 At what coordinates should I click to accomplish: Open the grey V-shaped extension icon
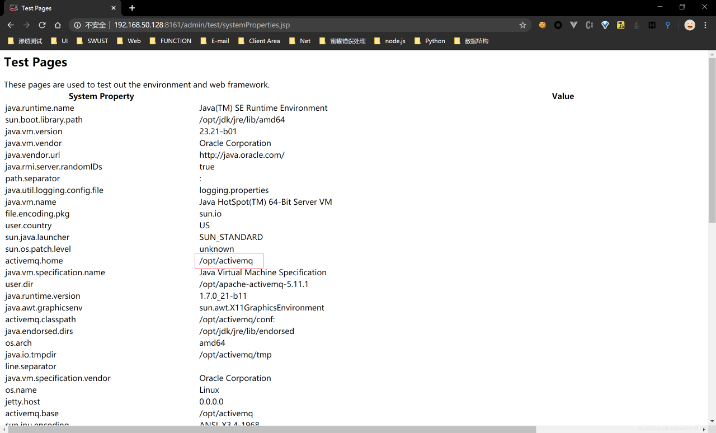coord(573,25)
